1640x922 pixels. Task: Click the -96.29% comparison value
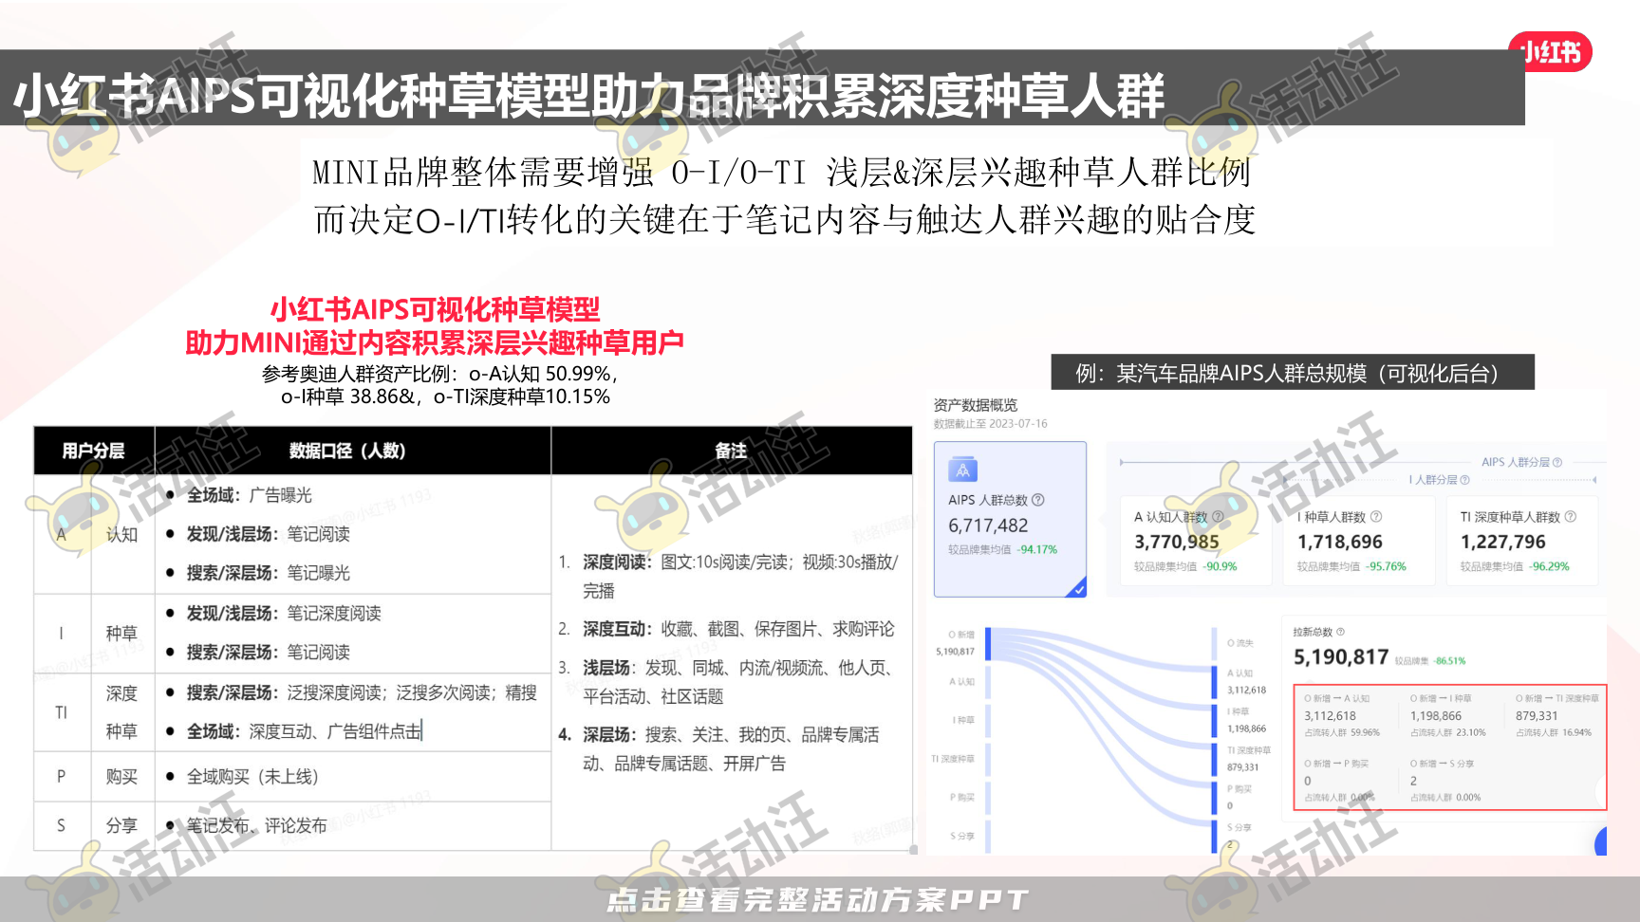coord(1549,566)
